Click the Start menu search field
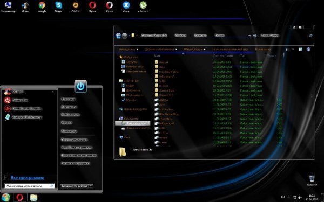324x202 pixels. tap(30, 186)
